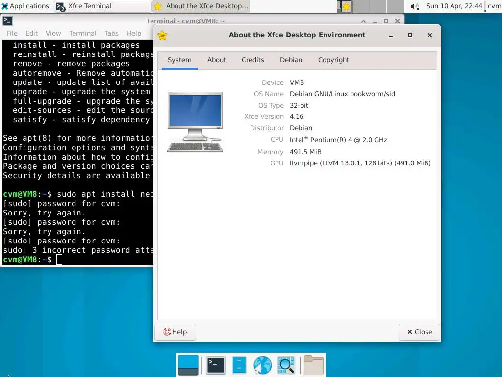The height and width of the screenshot is (377, 502).
Task: Switch to the fourth workspace in the pager
Action: [396, 6]
